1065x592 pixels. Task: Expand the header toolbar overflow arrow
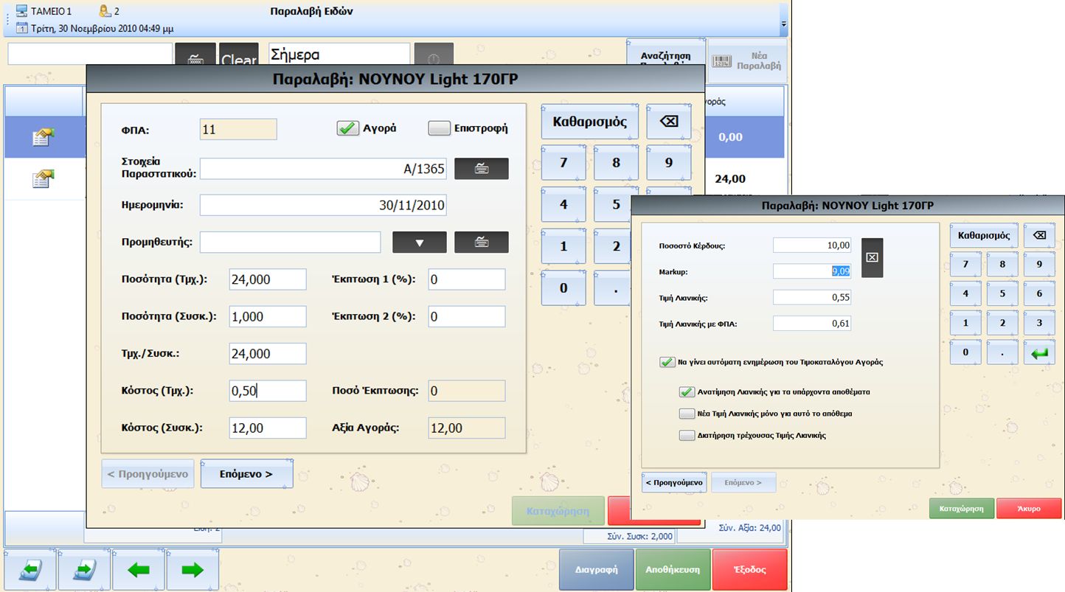point(783,24)
